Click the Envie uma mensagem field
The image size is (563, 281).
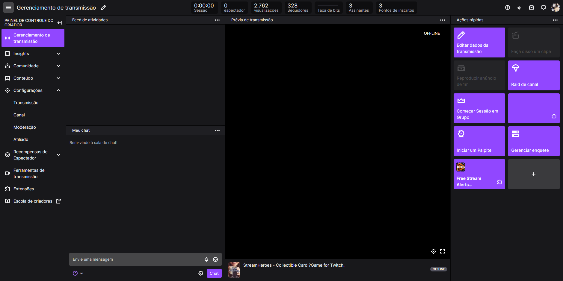(135, 259)
